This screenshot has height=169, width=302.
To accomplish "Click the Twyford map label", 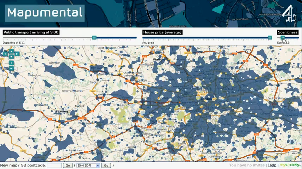I will click(79, 106).
